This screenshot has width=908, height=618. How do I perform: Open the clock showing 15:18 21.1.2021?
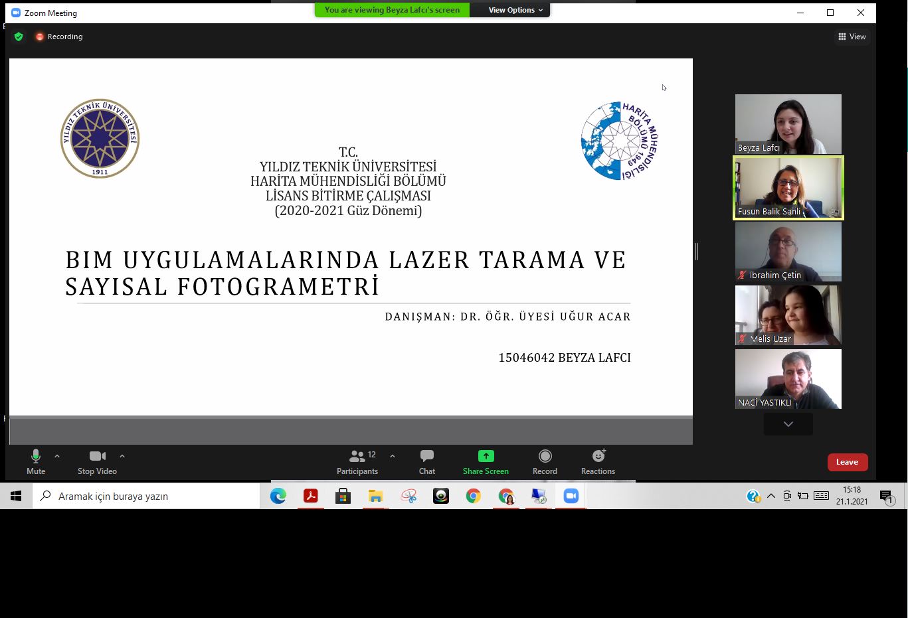(852, 496)
